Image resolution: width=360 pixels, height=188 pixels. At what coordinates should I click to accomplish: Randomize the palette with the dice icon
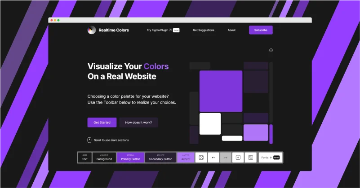pos(201,157)
